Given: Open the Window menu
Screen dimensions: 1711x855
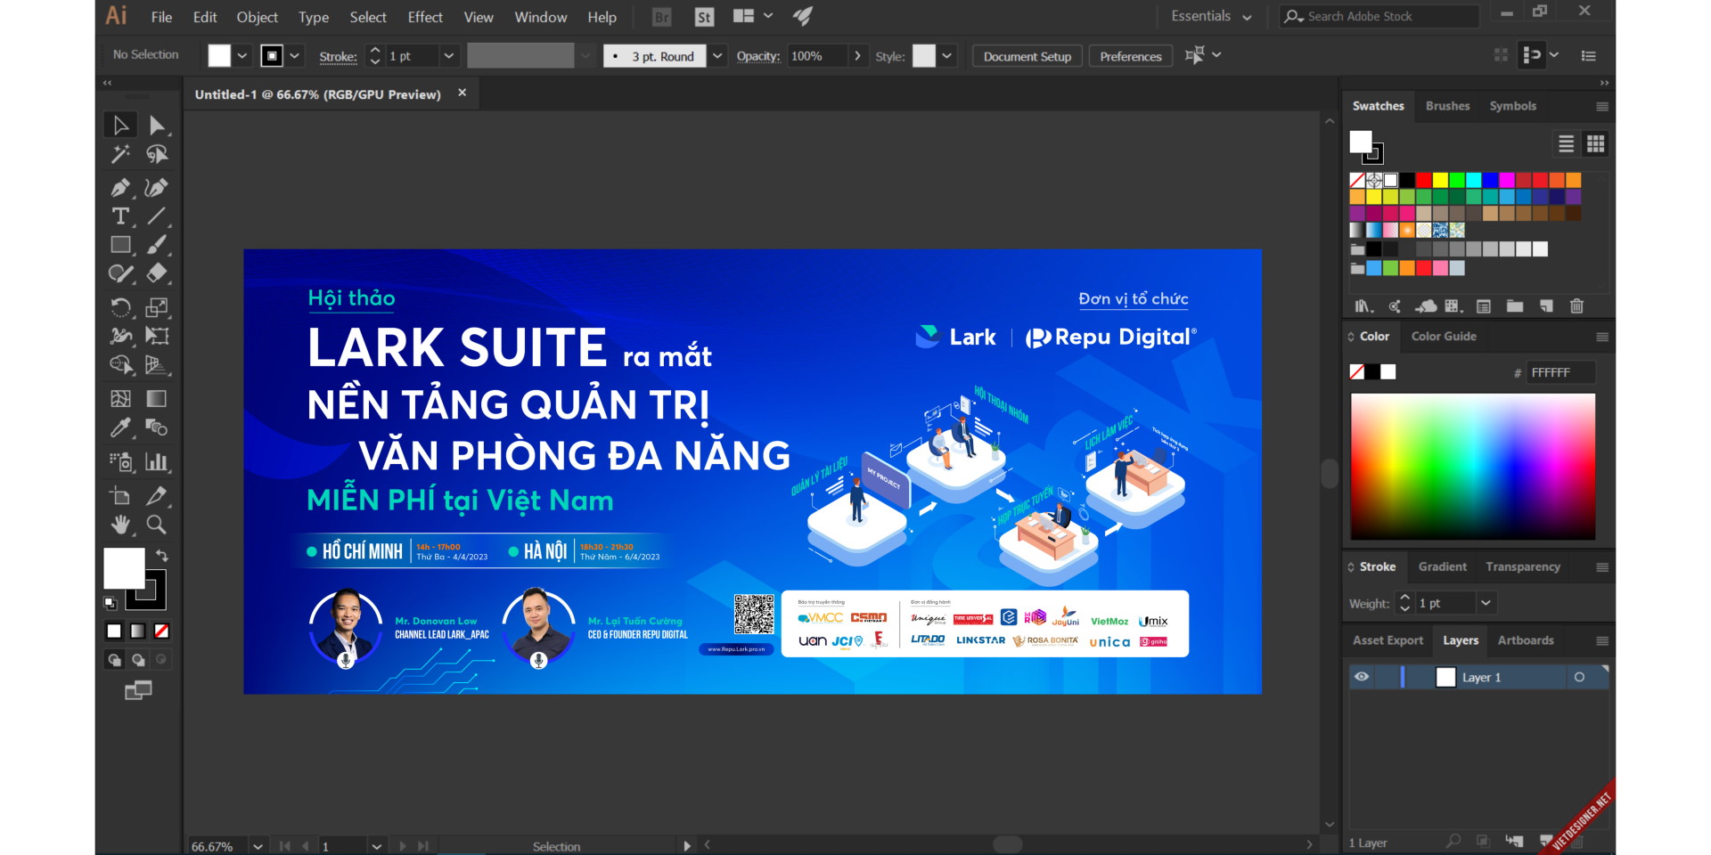Looking at the screenshot, I should click(x=540, y=17).
